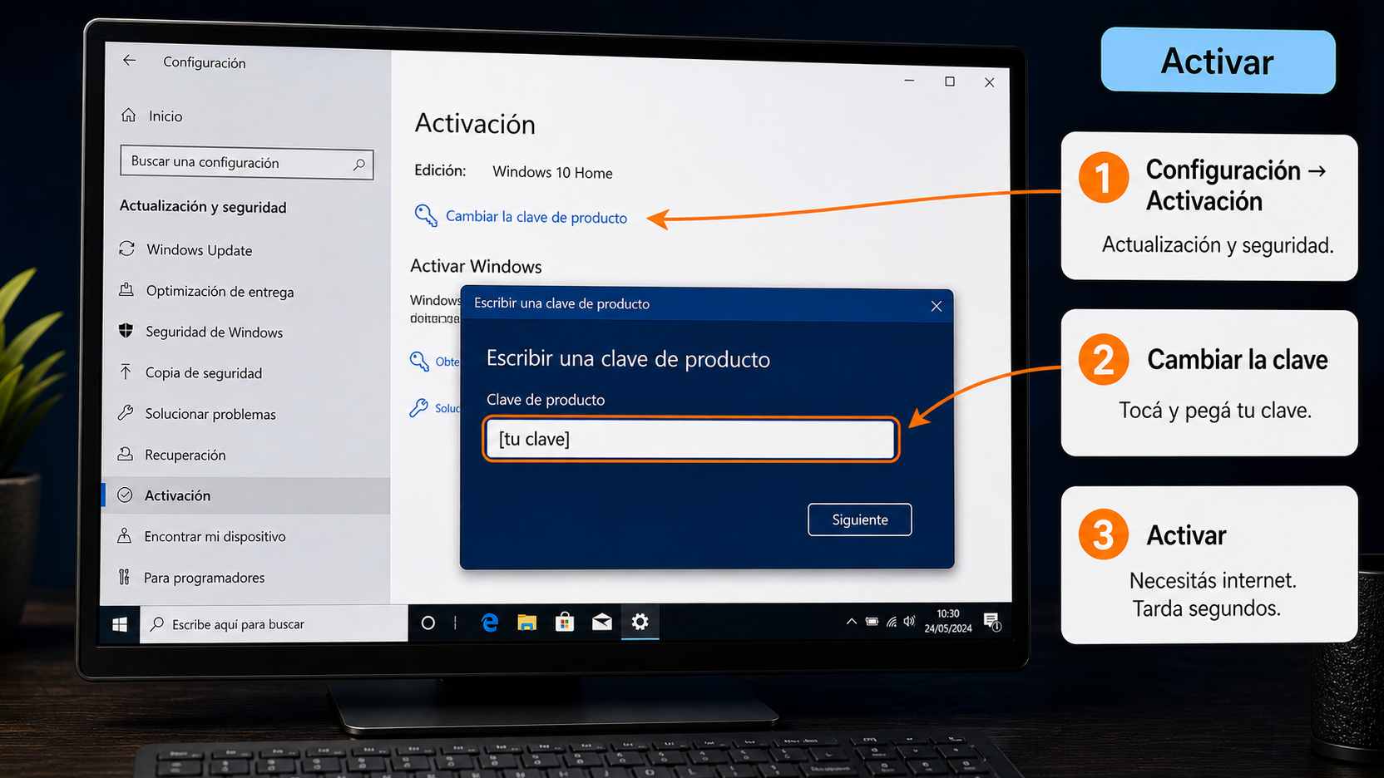
Task: Go to Inicio settings home
Action: pos(166,116)
